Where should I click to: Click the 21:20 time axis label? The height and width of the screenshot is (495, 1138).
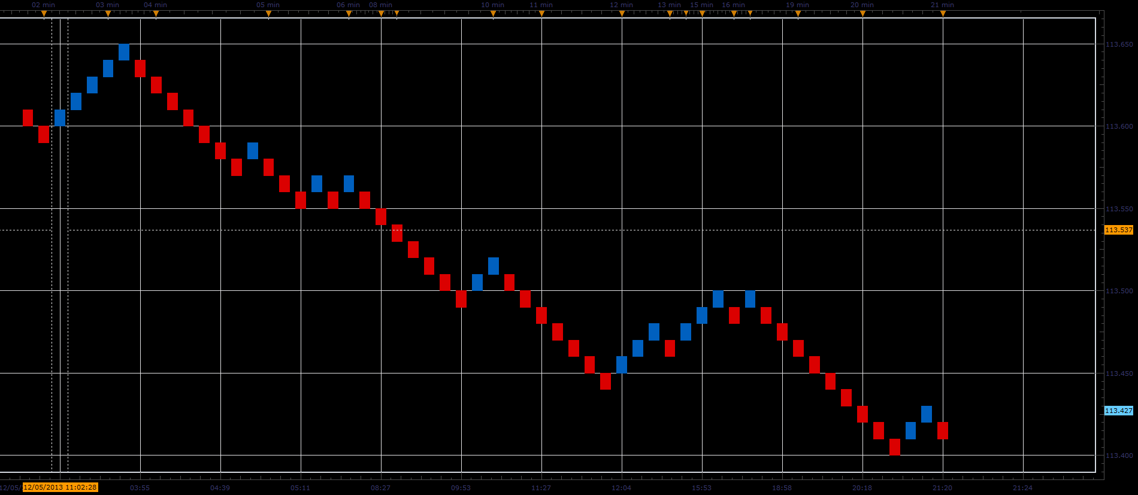pos(942,488)
